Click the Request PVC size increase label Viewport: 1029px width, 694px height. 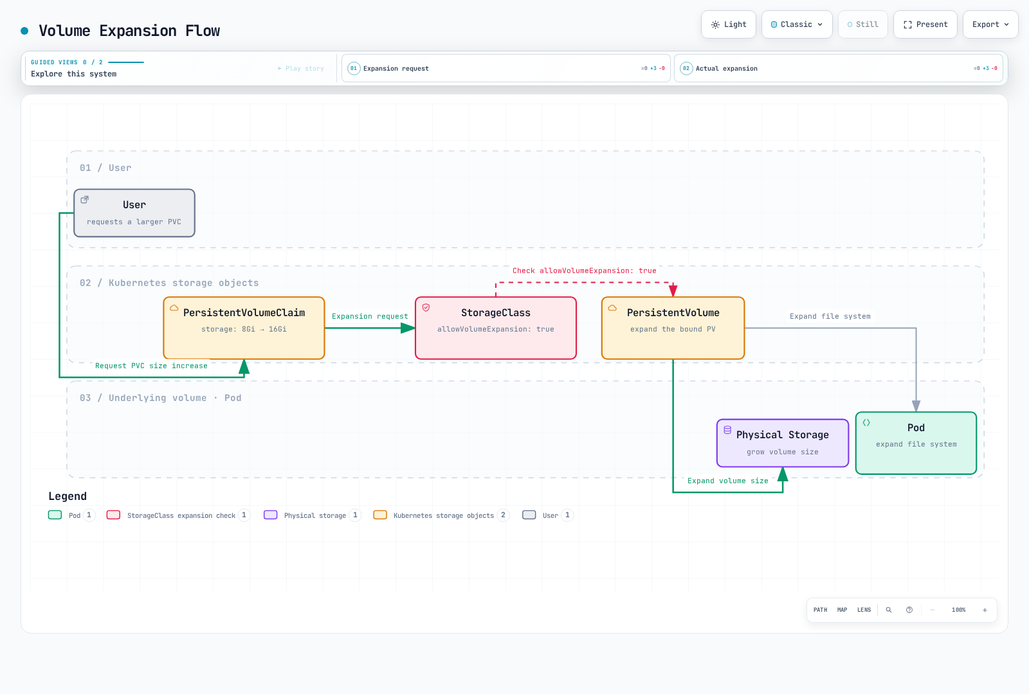[151, 366]
